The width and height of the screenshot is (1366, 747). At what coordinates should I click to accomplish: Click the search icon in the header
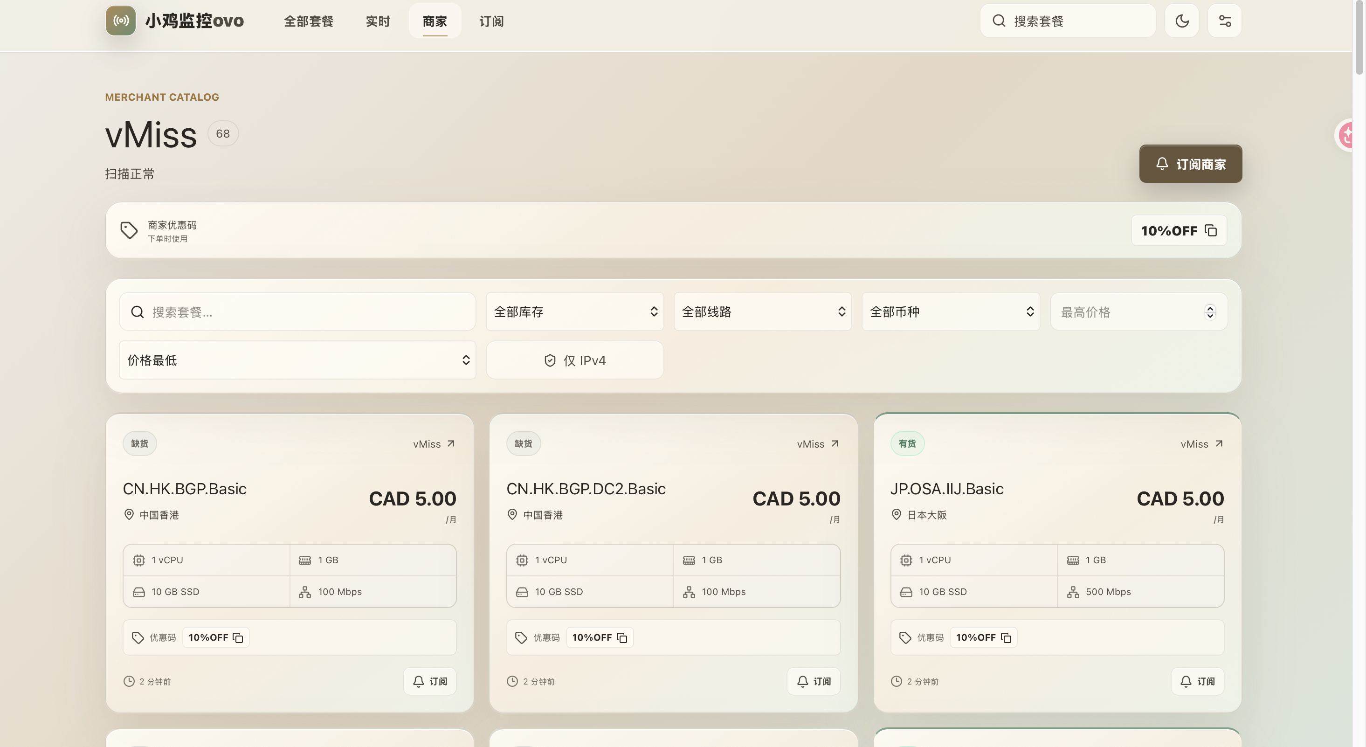pyautogui.click(x=999, y=21)
